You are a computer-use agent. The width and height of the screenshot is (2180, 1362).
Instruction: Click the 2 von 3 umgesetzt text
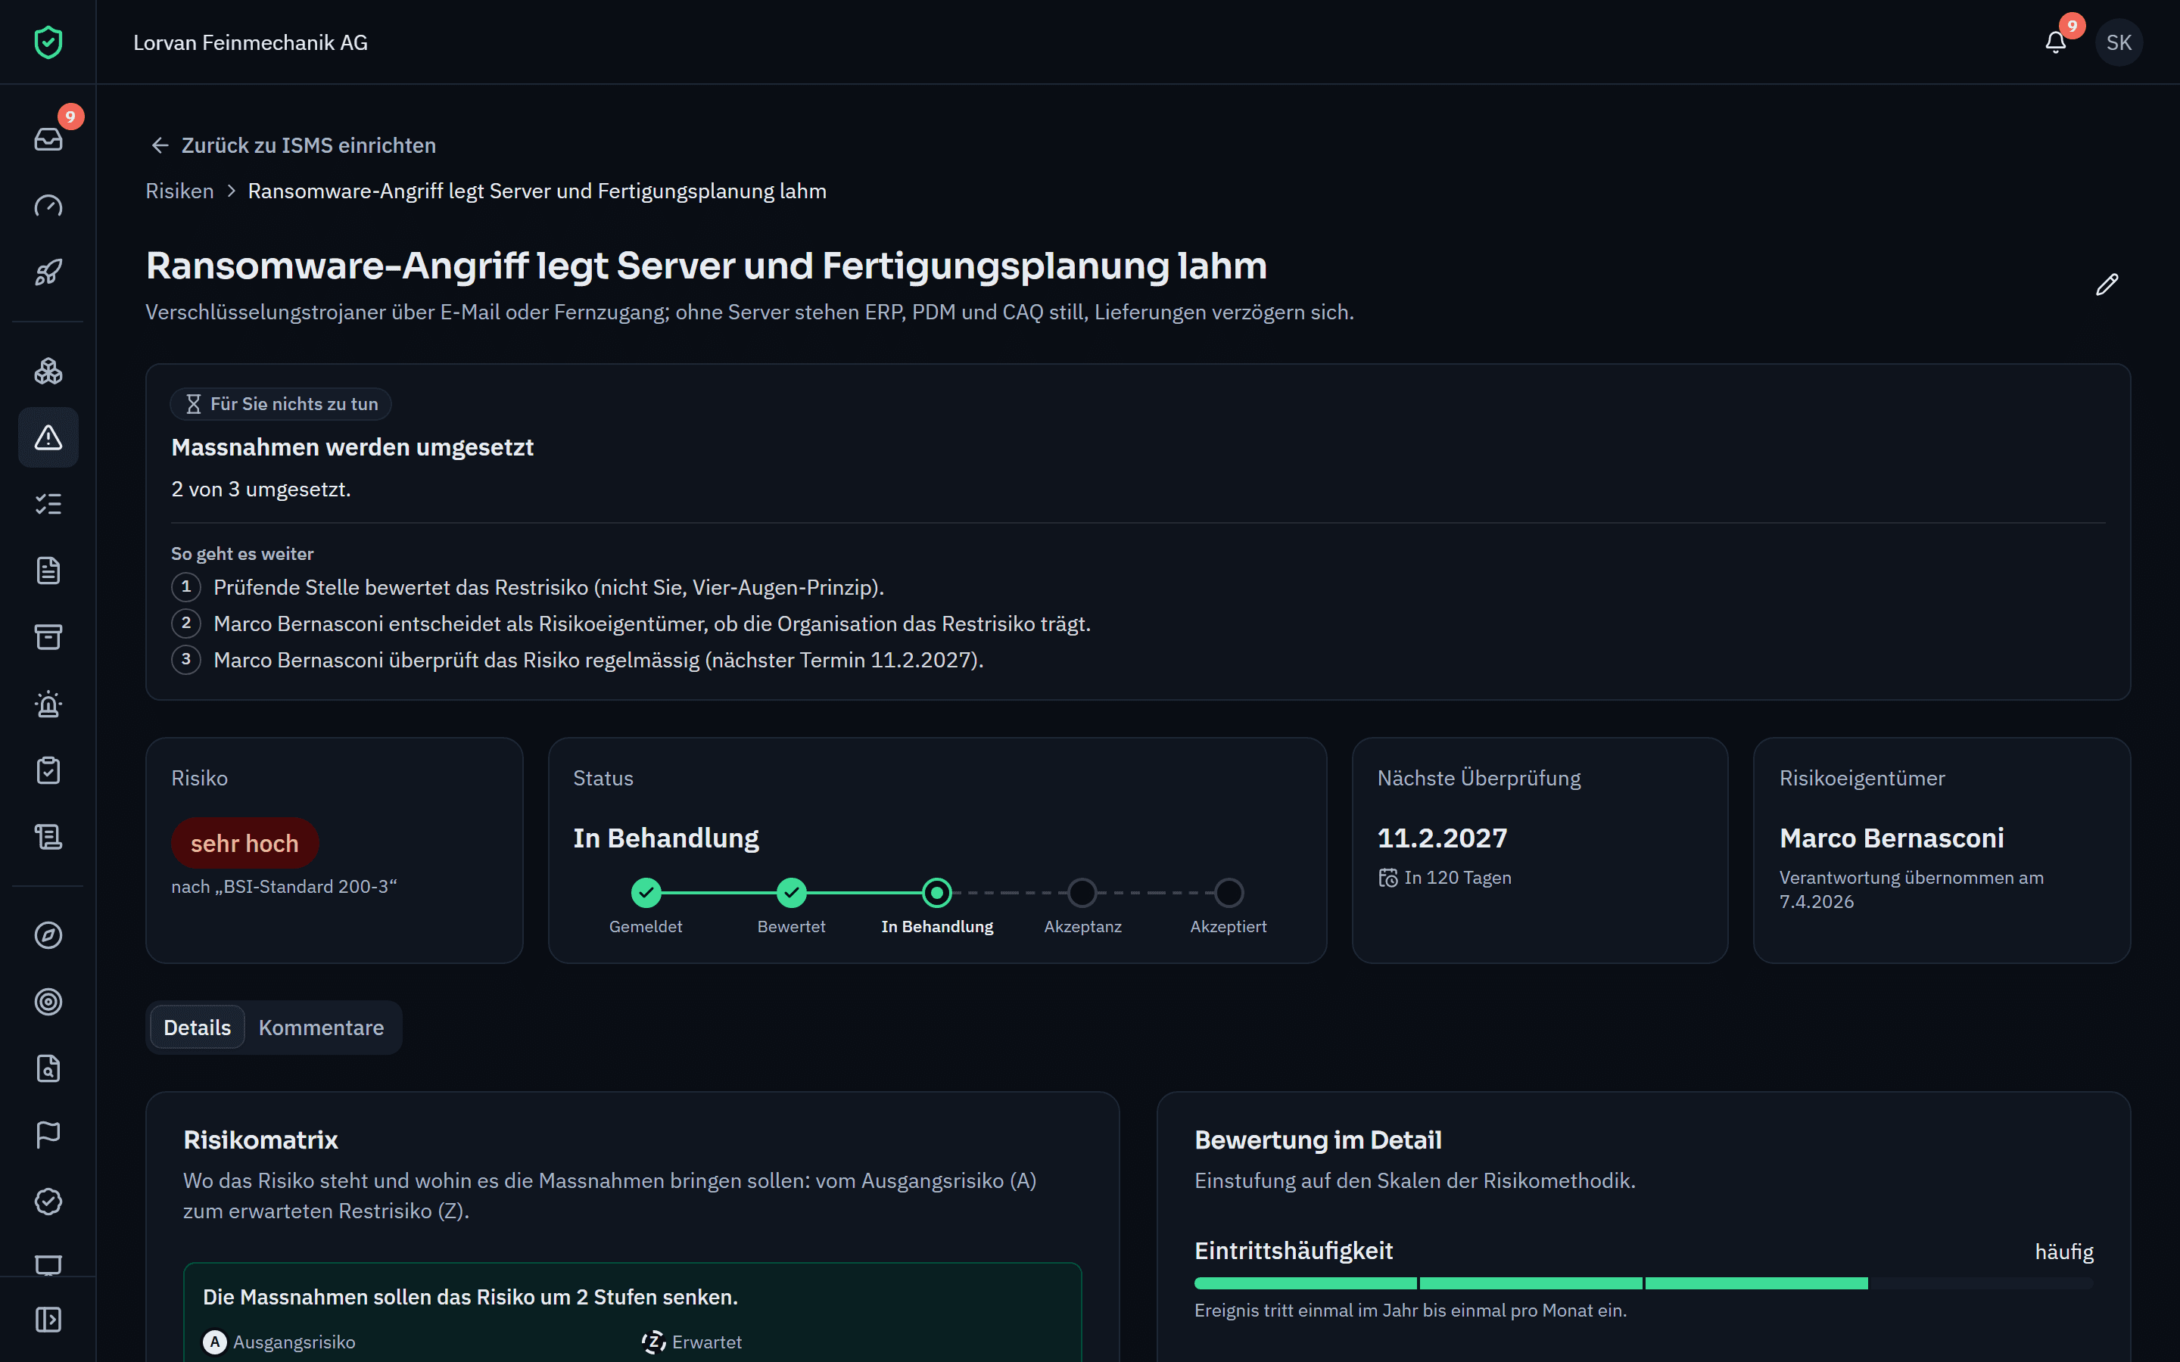coord(261,489)
